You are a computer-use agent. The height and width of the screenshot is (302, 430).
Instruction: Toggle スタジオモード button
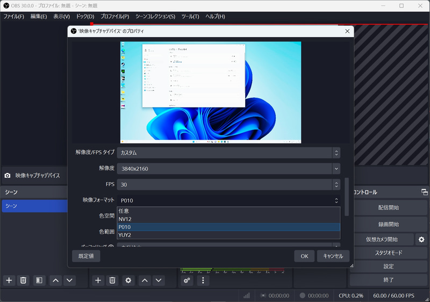coord(388,253)
